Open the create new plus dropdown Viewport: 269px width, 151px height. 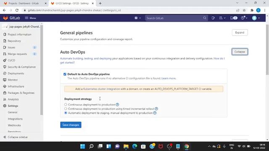pos(138,18)
